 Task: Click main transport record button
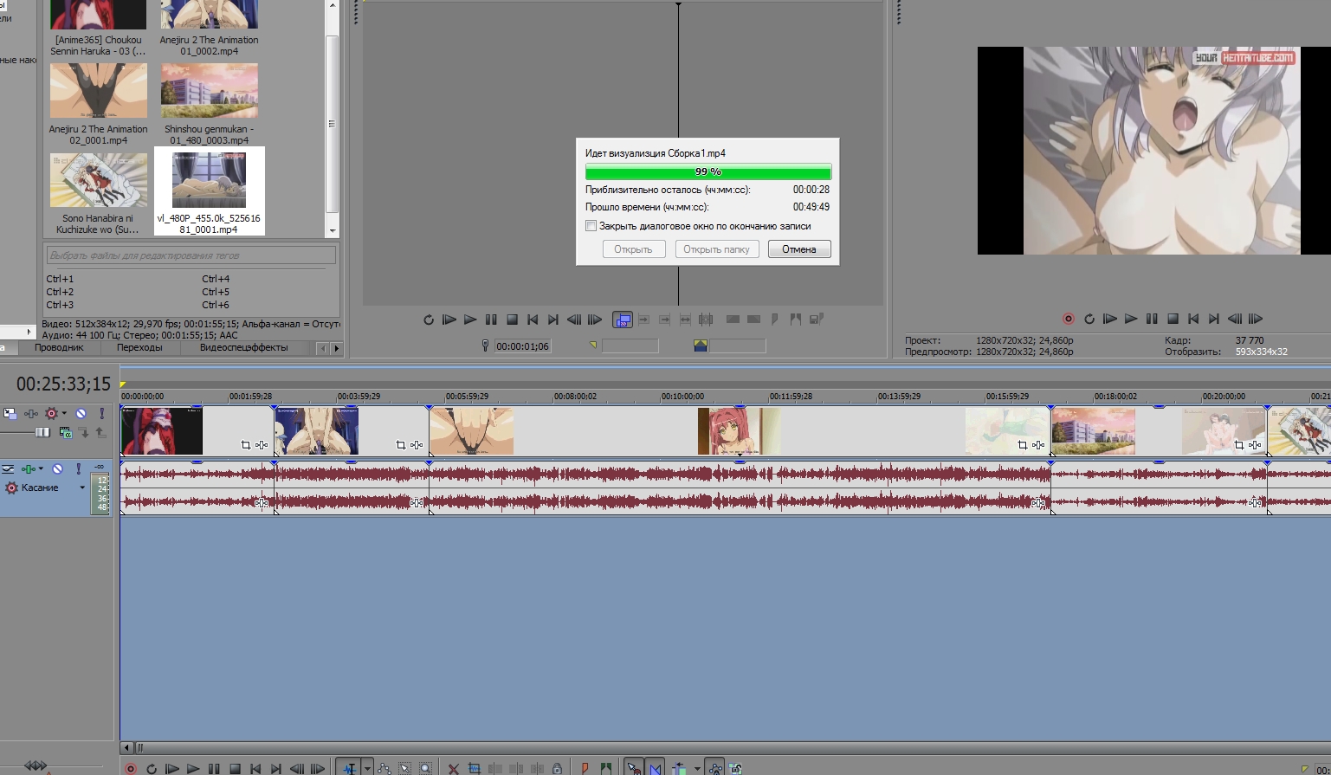click(131, 768)
